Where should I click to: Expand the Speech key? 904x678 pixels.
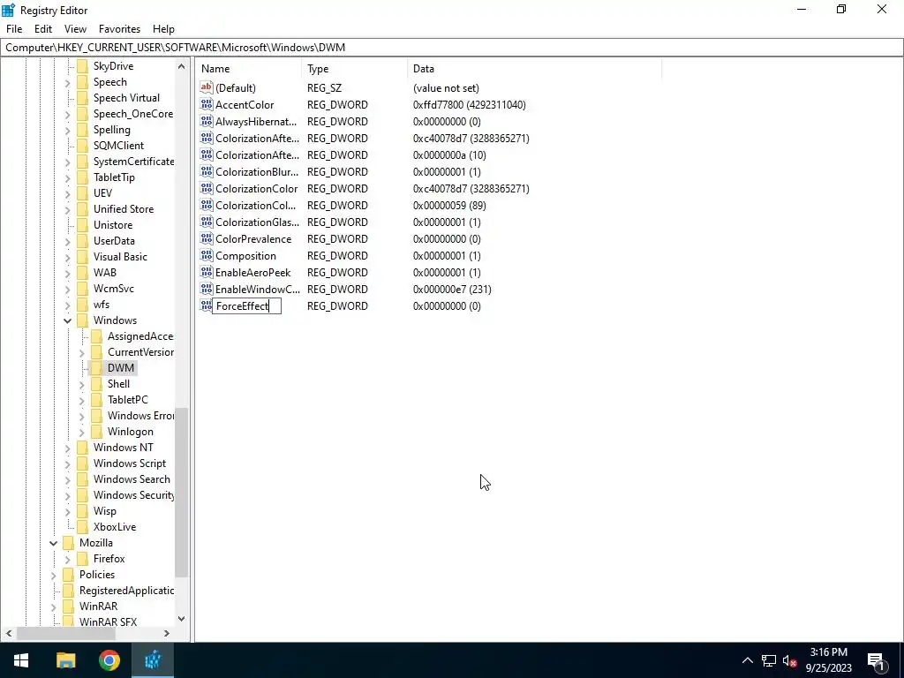(x=67, y=82)
